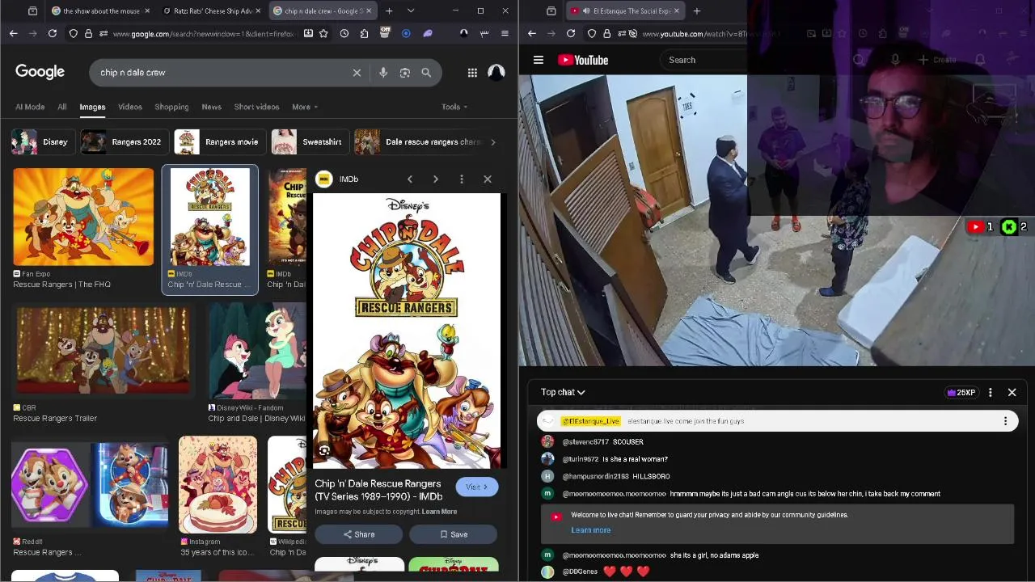Expand the More search categories dropdown
Screen dimensions: 1035x582
point(305,107)
